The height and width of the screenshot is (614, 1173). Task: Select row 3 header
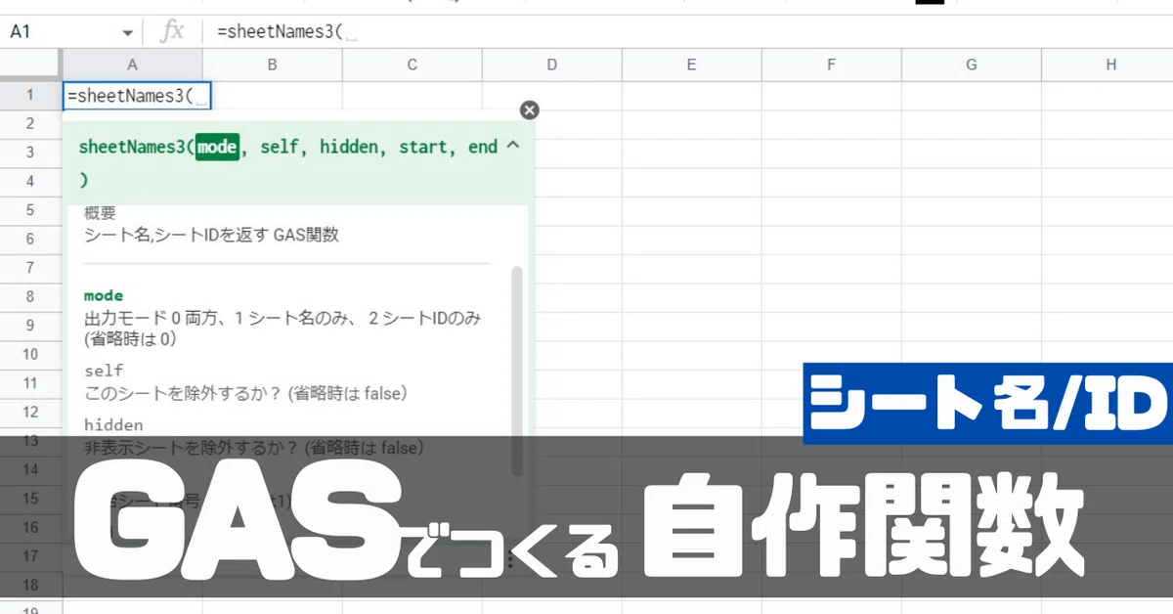click(x=31, y=152)
